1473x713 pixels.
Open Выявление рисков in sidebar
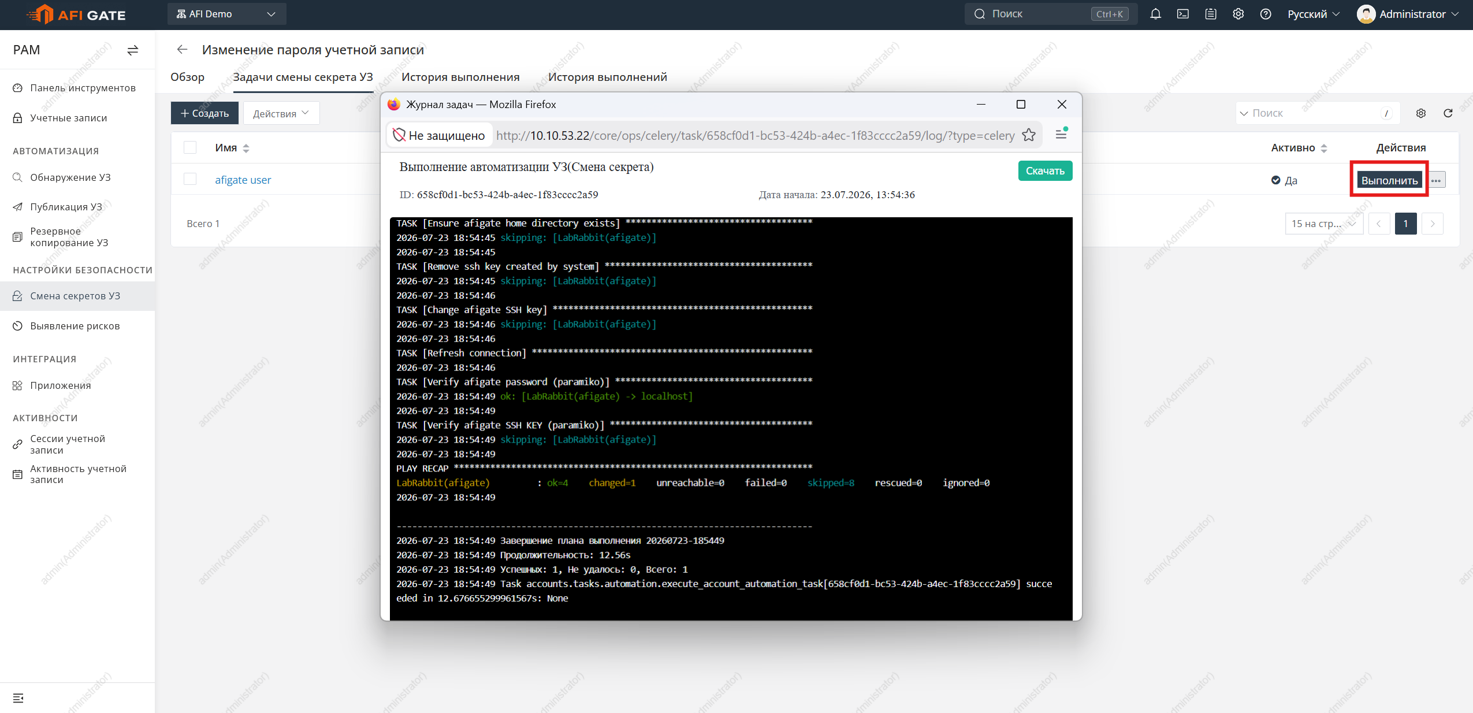click(77, 326)
